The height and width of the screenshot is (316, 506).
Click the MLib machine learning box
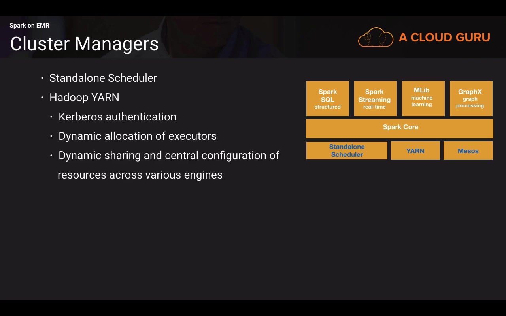[423, 99]
